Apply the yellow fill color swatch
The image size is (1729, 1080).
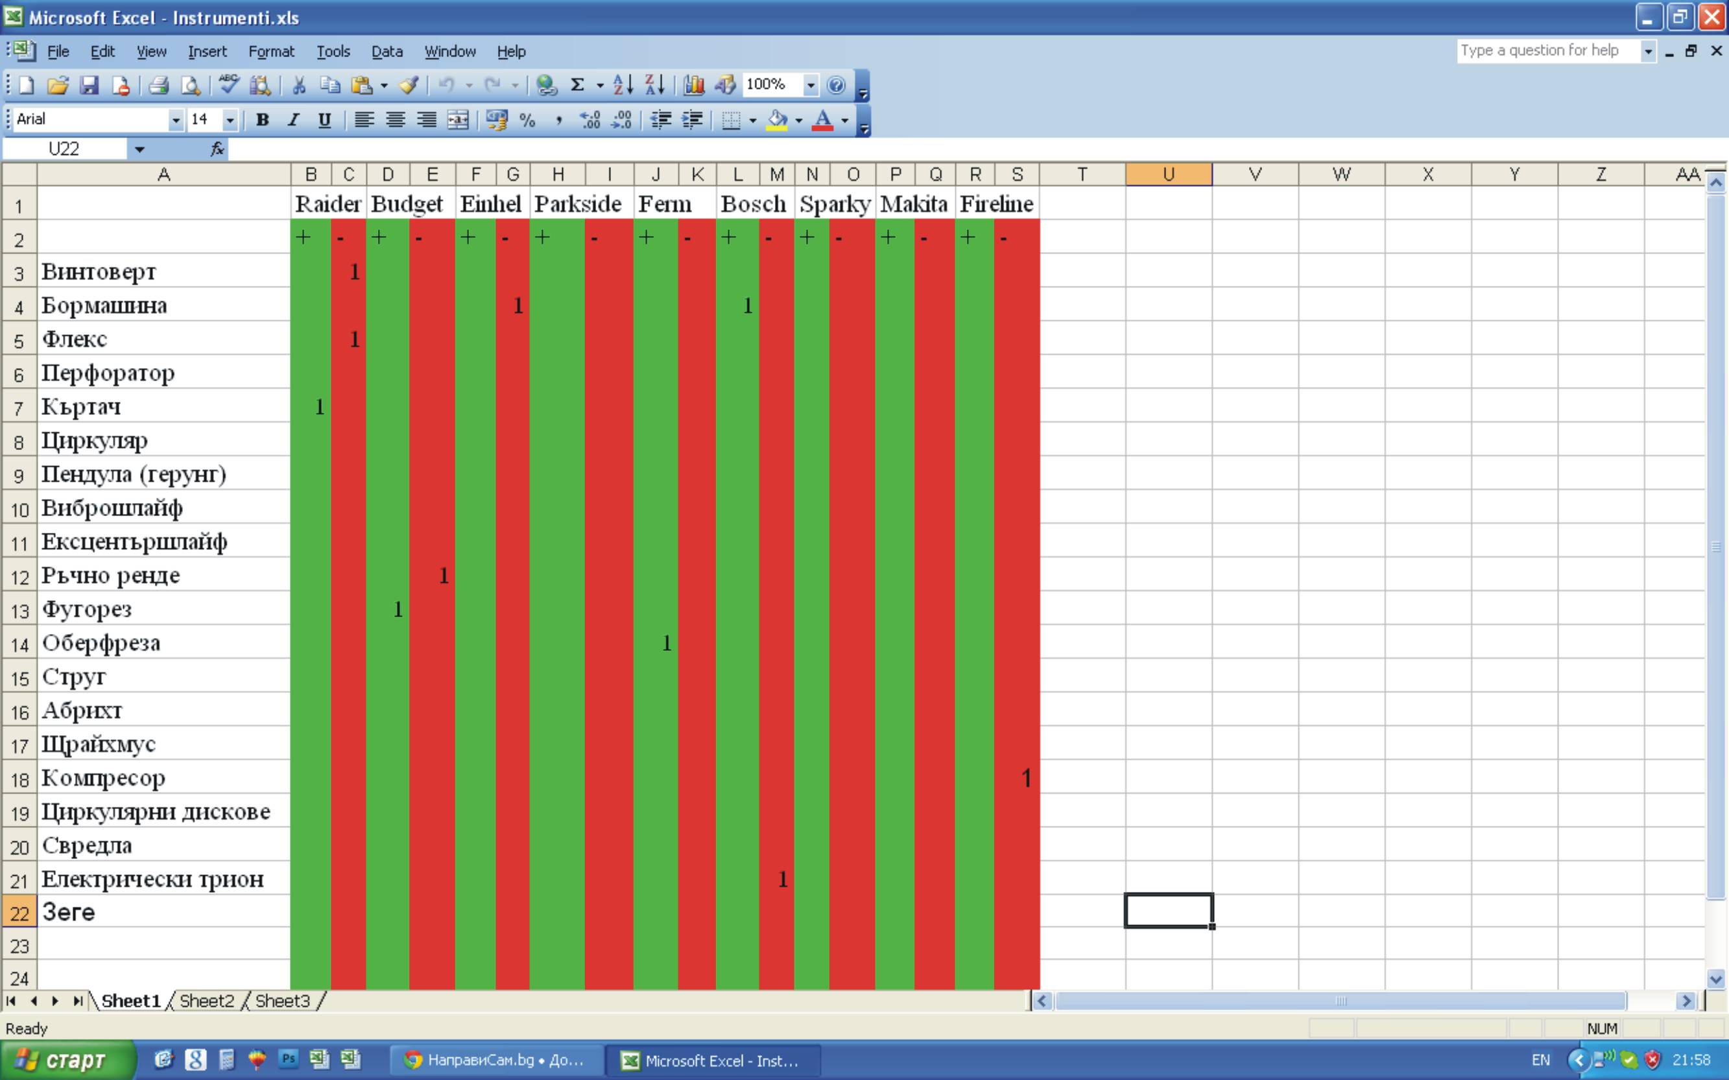pos(778,120)
